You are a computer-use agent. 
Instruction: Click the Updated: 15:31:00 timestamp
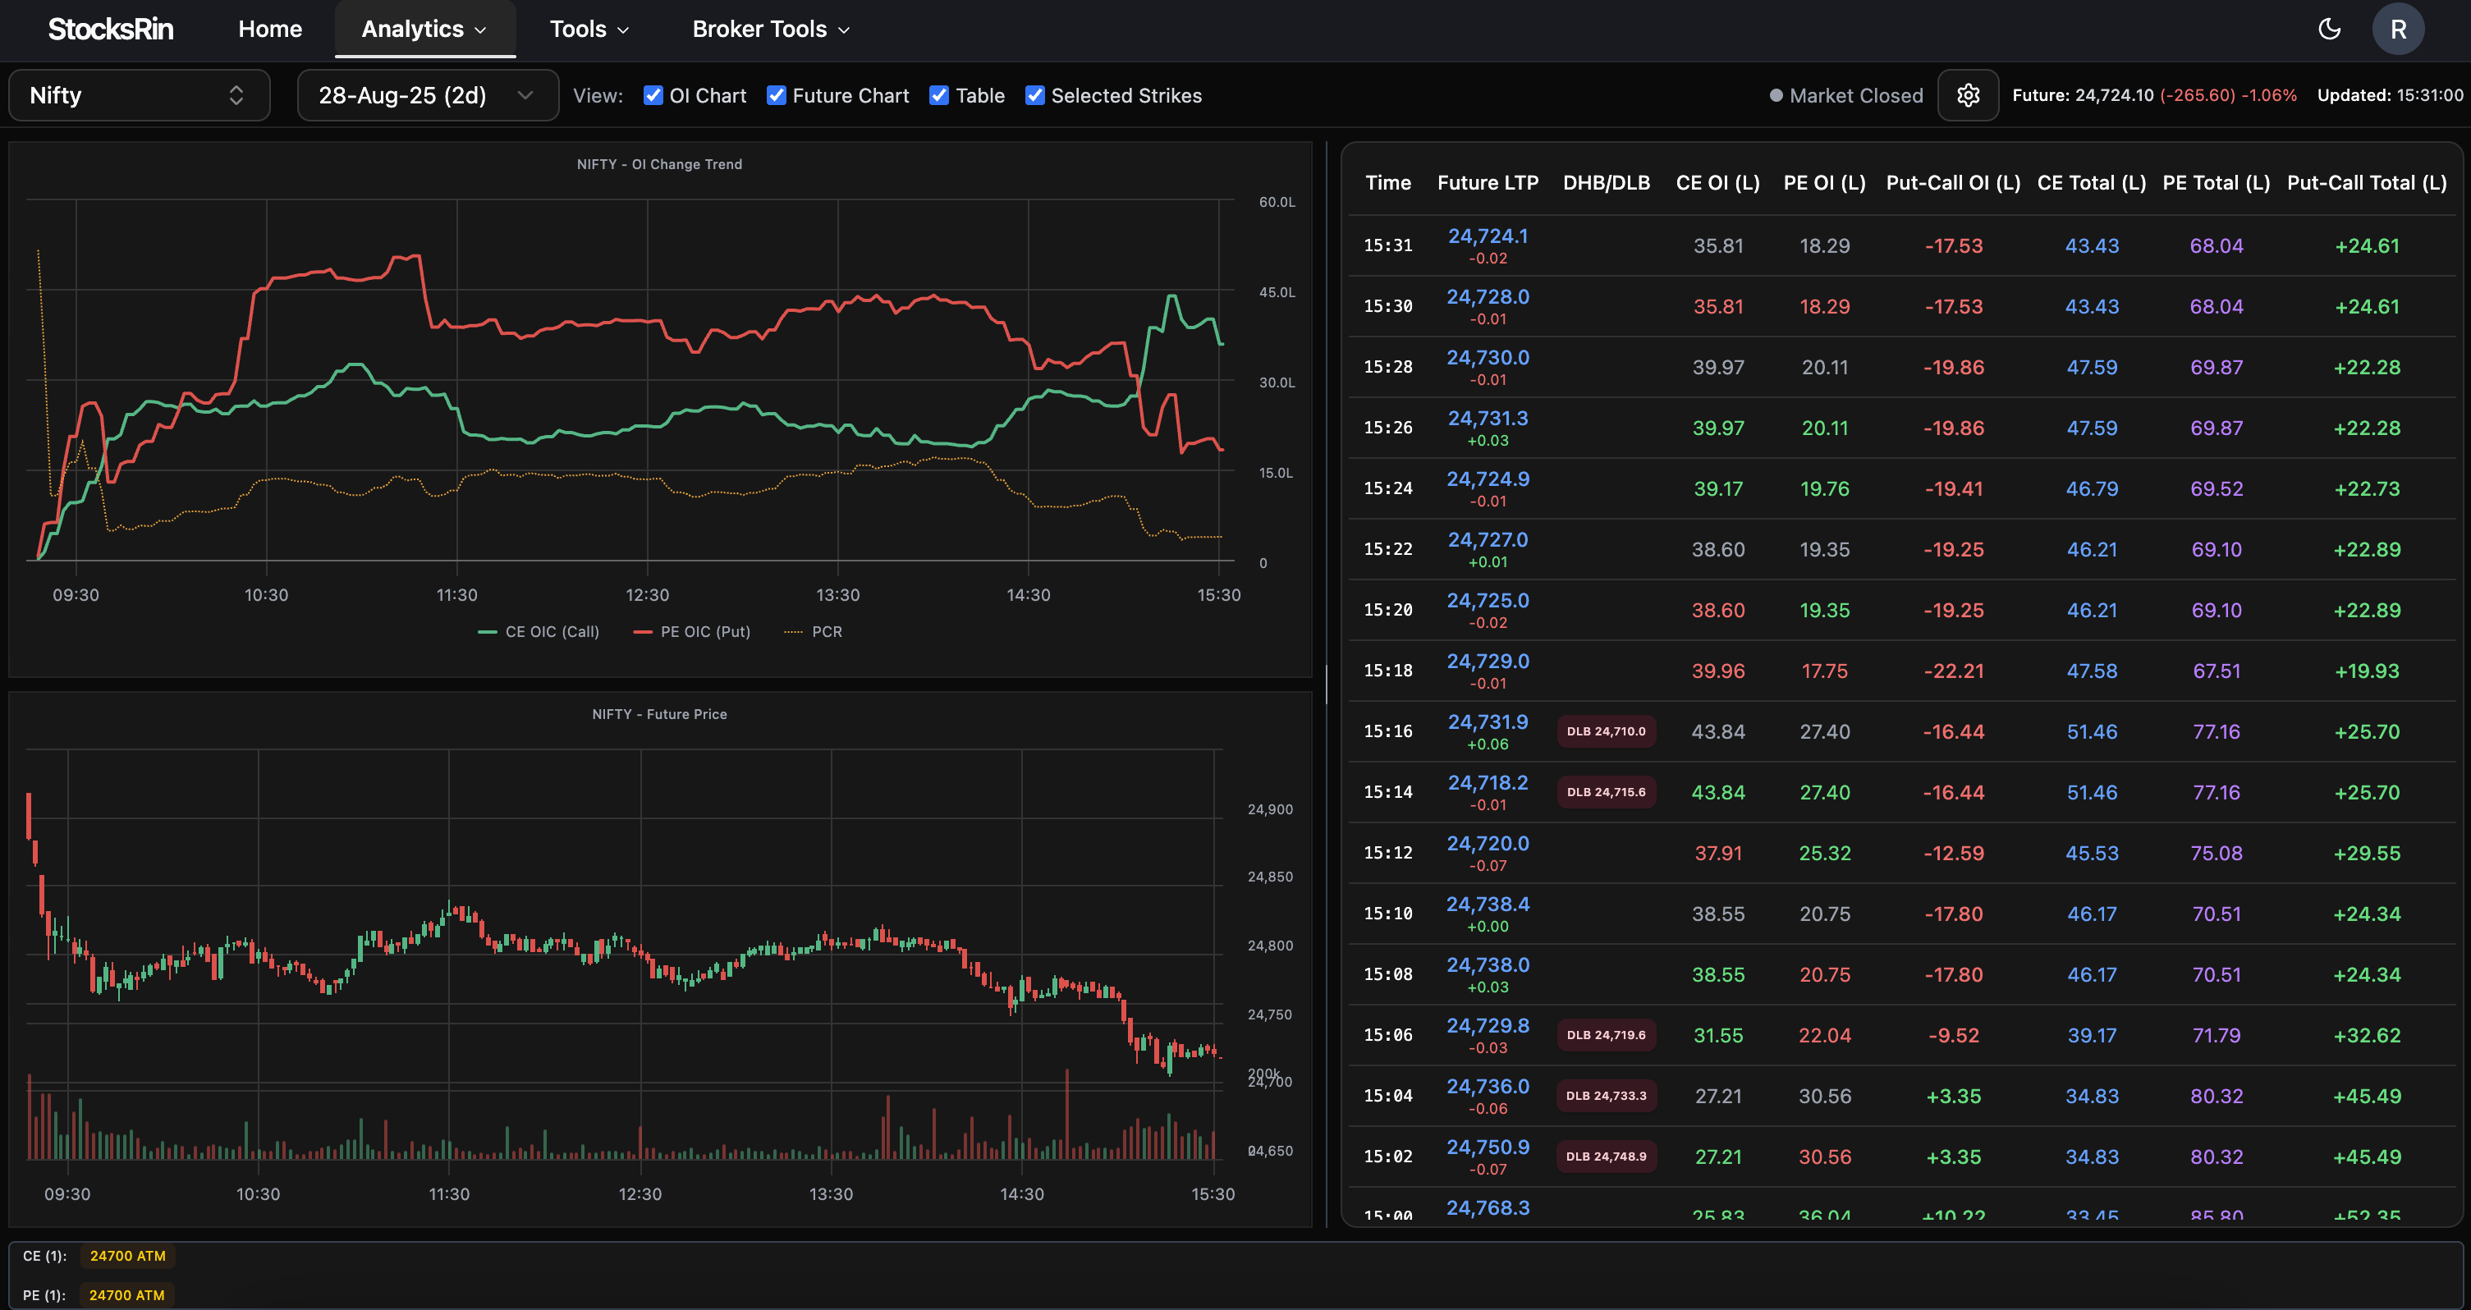(x=2390, y=95)
